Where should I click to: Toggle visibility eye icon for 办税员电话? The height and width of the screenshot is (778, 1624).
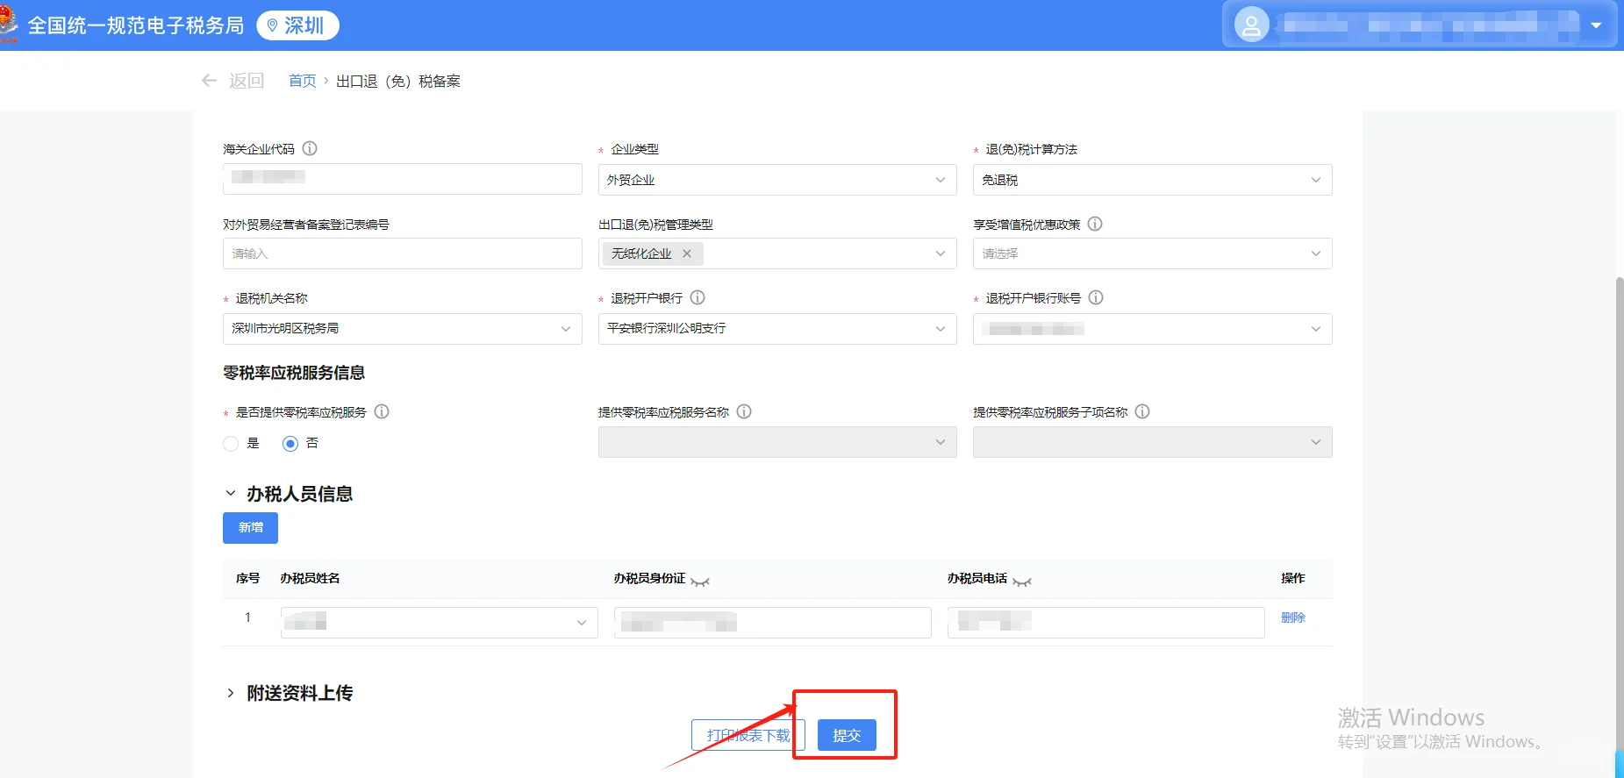pyautogui.click(x=1021, y=581)
